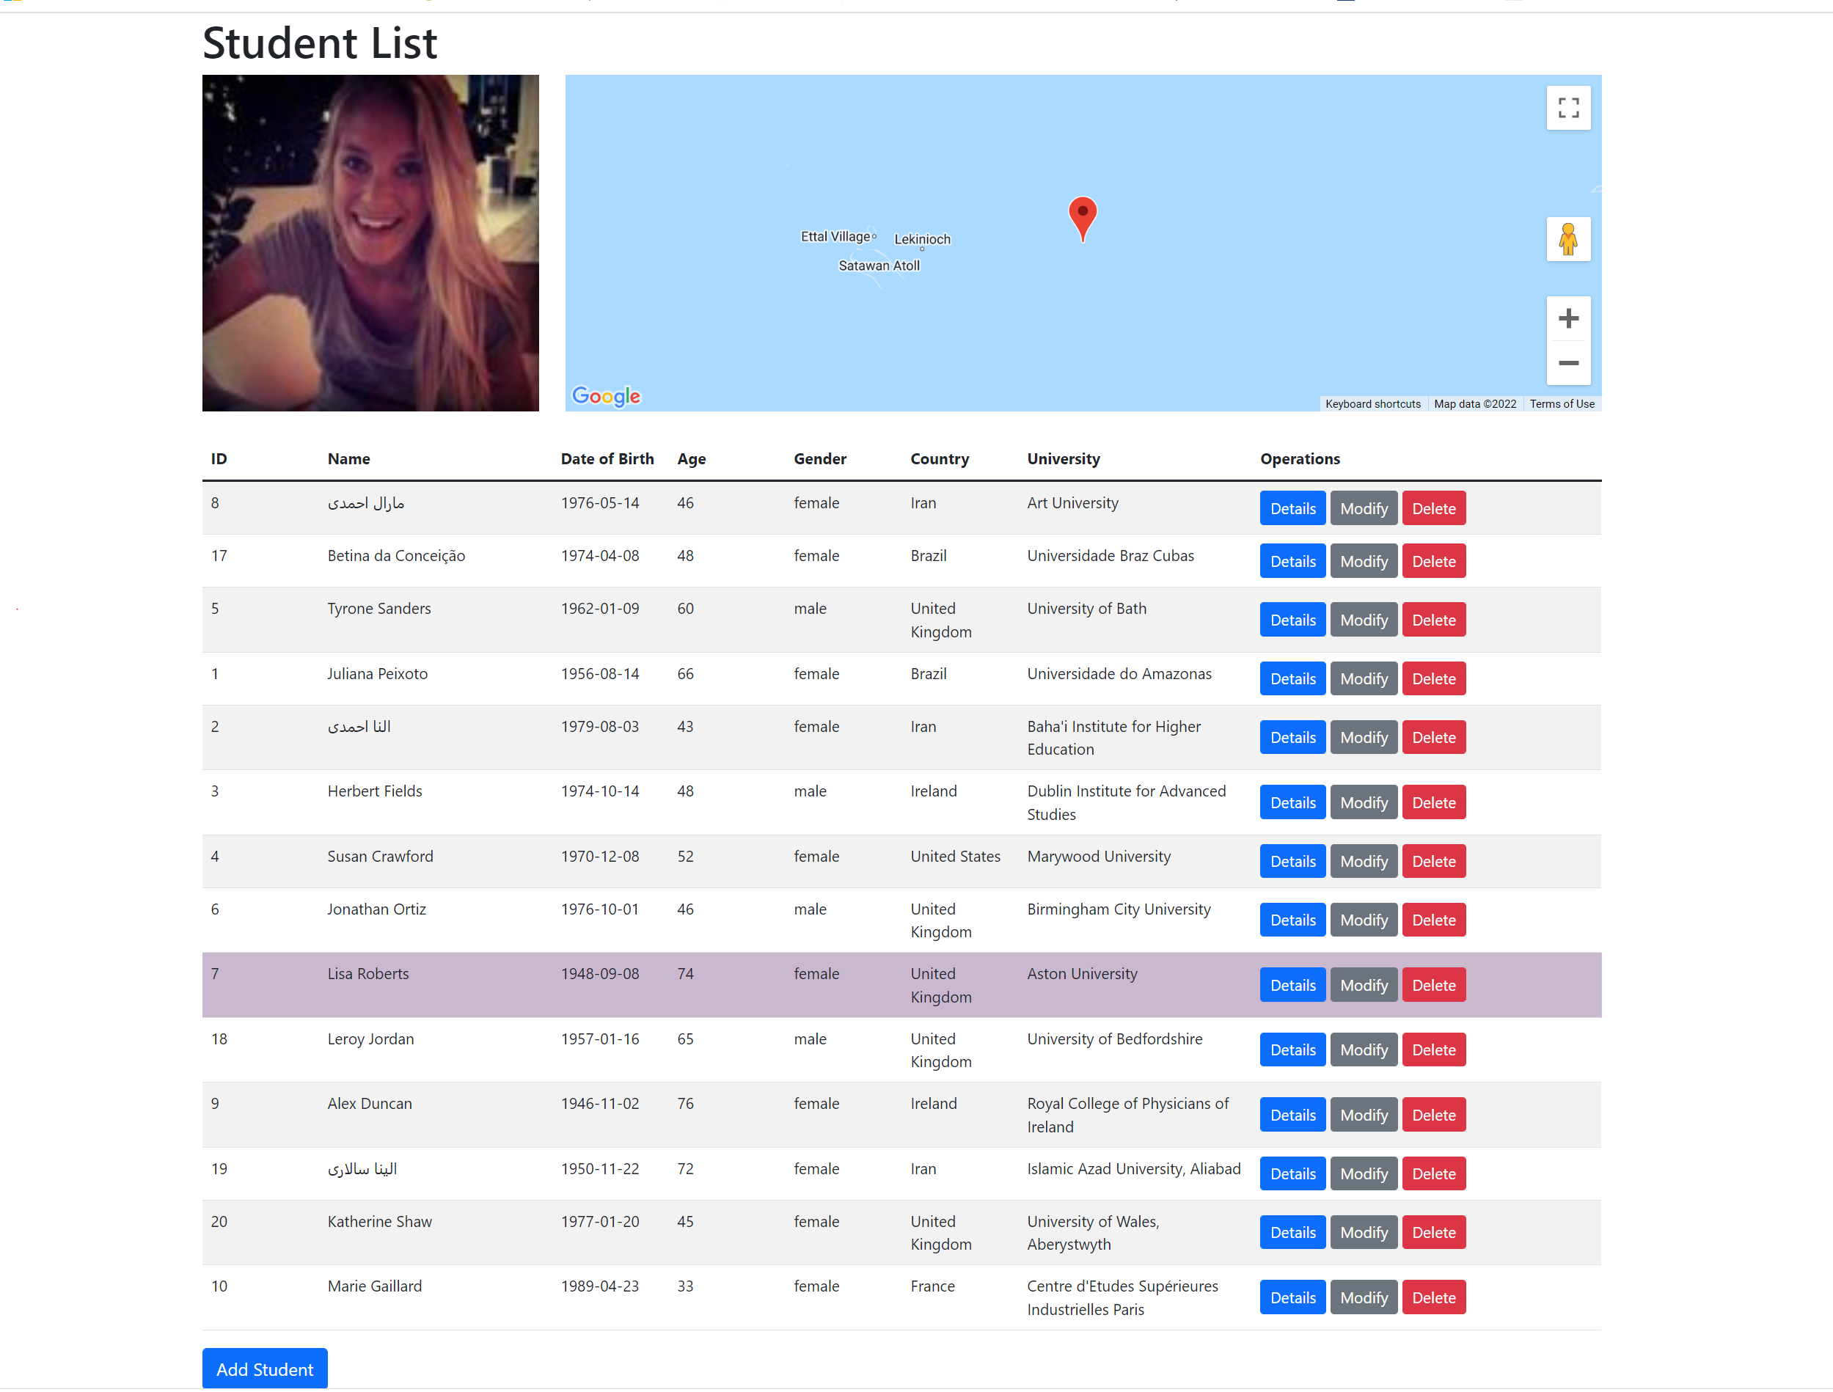The width and height of the screenshot is (1833, 1392).
Task: Click the student profile photo
Action: point(370,243)
